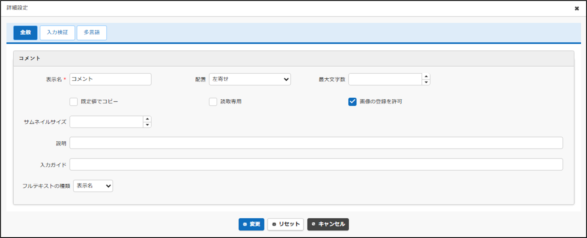Click the サムネイルサイズ number field
The height and width of the screenshot is (238, 587).
pos(106,122)
